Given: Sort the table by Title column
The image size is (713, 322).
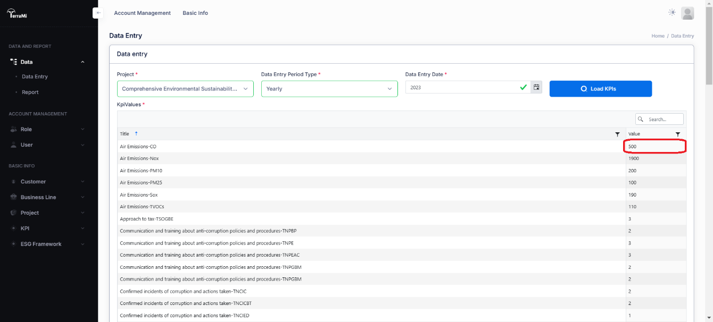Looking at the screenshot, I should (x=125, y=134).
